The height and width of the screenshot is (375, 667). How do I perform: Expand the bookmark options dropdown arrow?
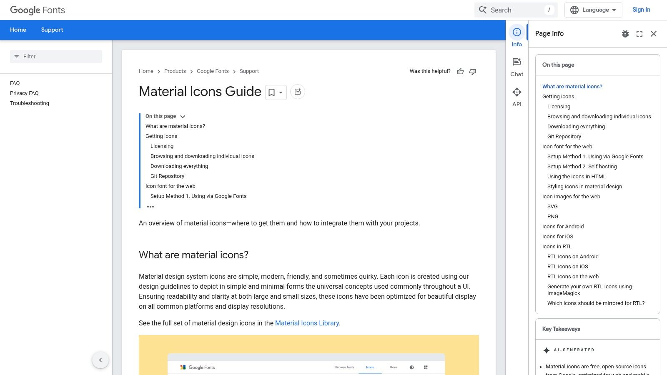coord(281,92)
